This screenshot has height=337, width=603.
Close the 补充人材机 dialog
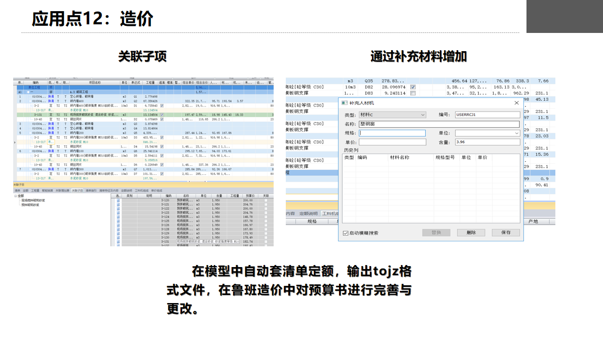tap(516, 103)
